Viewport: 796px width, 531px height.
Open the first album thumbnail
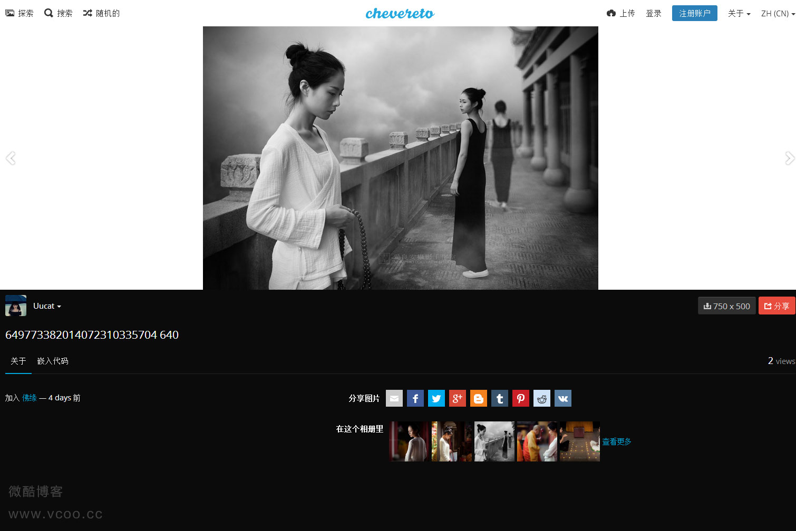pos(409,441)
